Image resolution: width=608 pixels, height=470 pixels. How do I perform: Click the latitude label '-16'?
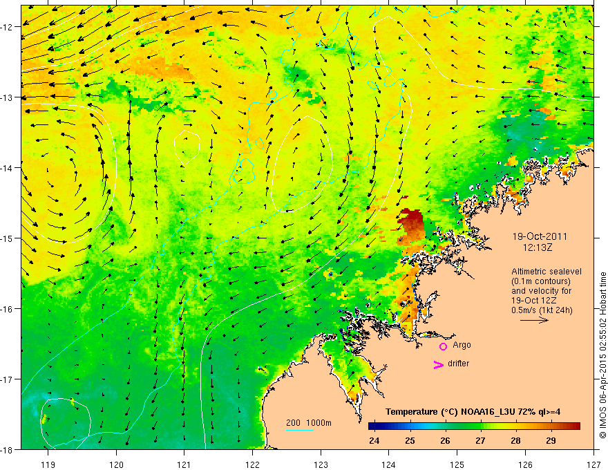[x=8, y=309]
